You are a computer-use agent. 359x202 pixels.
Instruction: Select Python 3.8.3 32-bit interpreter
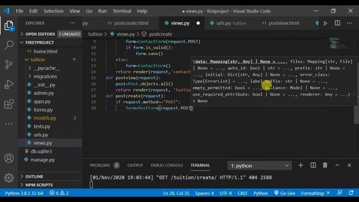coord(24,193)
